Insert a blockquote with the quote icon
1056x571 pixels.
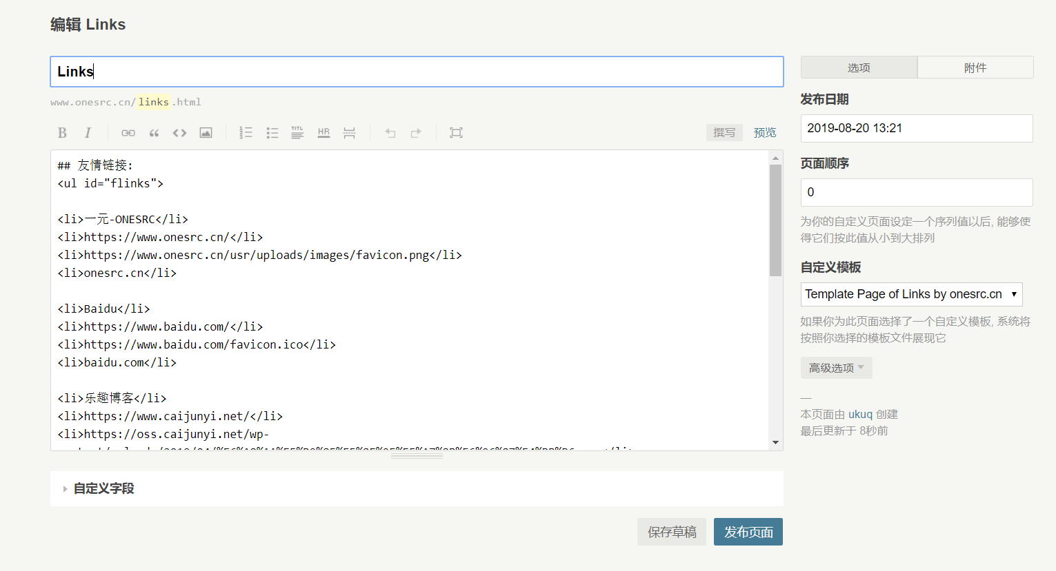pos(154,133)
